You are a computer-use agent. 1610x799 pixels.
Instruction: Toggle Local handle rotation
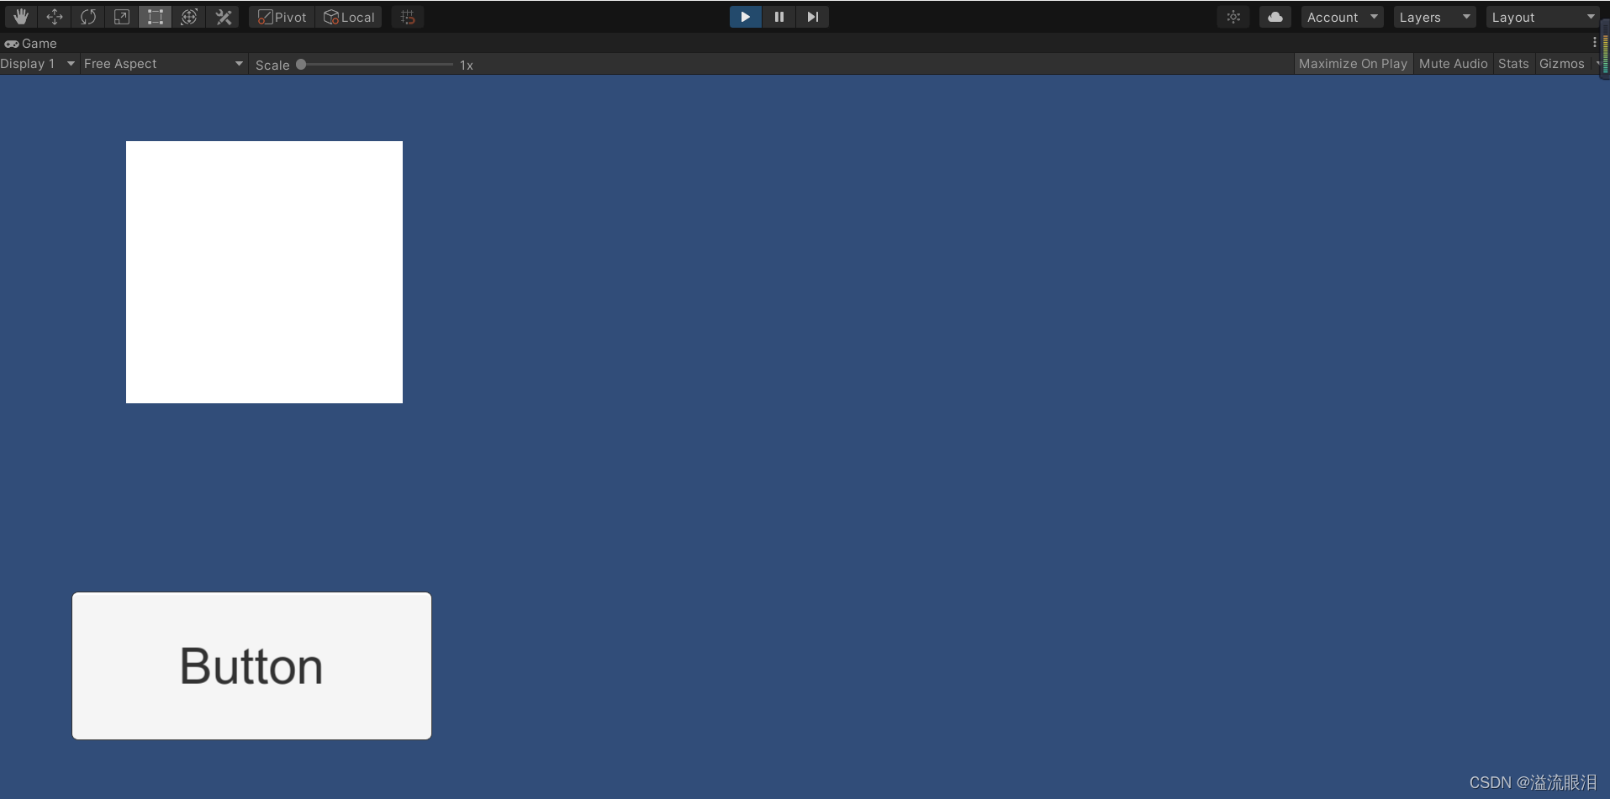349,17
